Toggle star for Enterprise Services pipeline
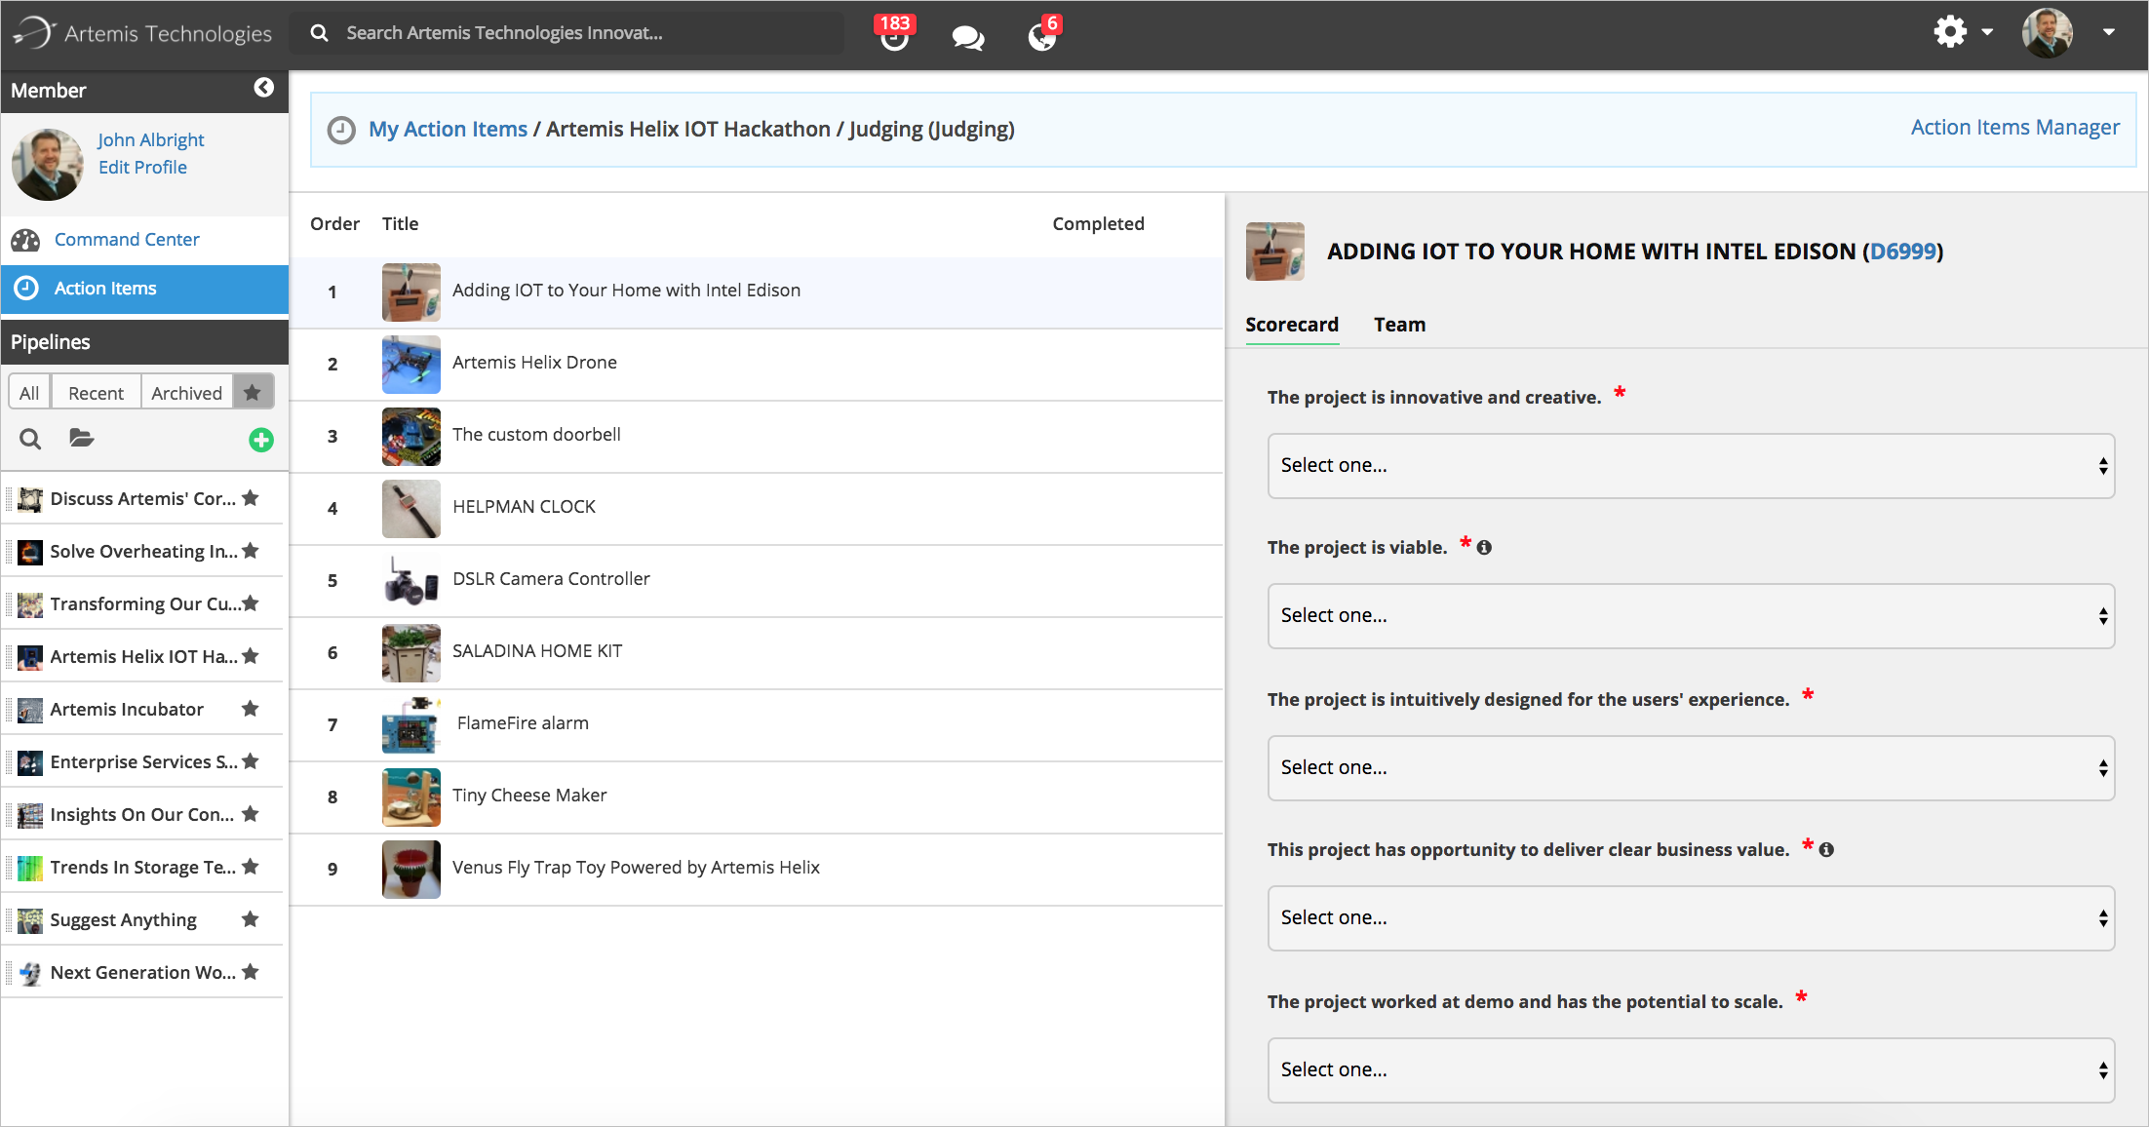The image size is (2149, 1127). click(251, 761)
